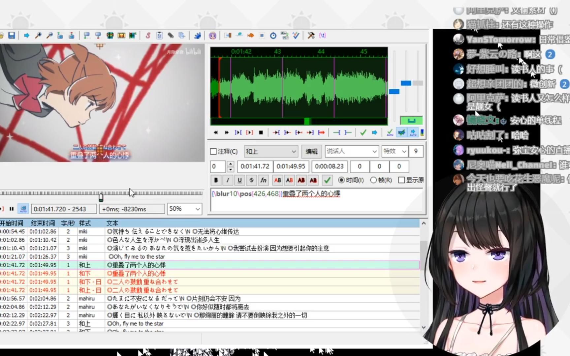The width and height of the screenshot is (570, 356).
Task: Commit line with checkmark beside AB buttons
Action: click(327, 180)
